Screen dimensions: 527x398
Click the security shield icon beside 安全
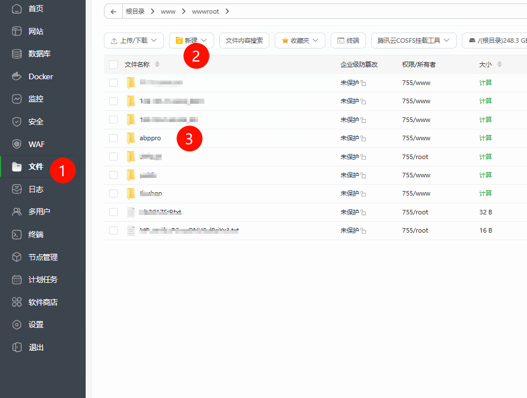[x=17, y=121]
